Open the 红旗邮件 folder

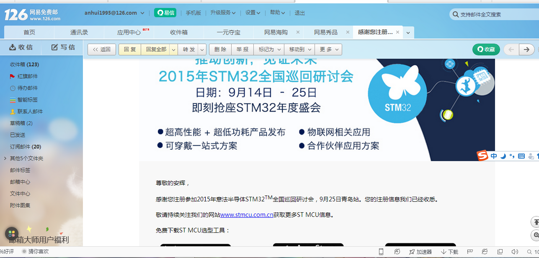click(28, 76)
